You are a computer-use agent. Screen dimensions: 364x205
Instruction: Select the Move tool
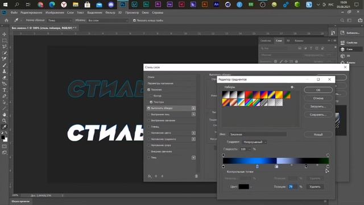[x=4, y=34]
